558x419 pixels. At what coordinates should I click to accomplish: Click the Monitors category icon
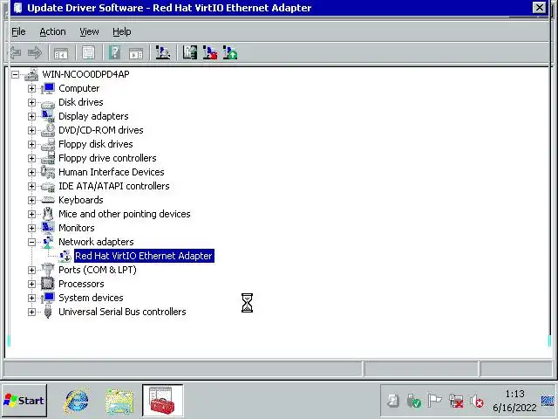48,228
